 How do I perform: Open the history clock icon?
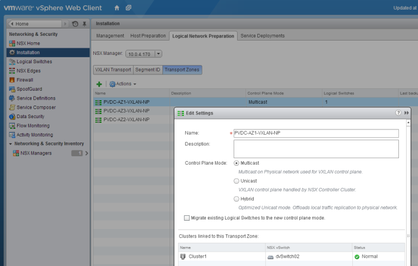coord(75,24)
